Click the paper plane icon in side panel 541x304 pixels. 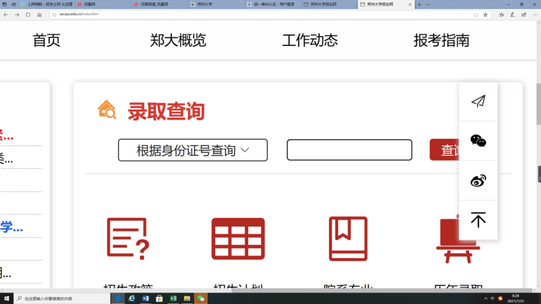click(478, 101)
